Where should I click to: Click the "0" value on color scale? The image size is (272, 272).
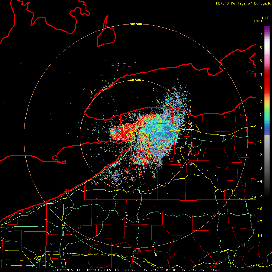pyautogui.click(x=261, y=128)
